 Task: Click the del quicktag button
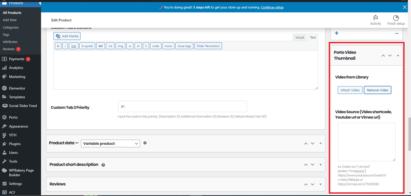pyautogui.click(x=101, y=46)
